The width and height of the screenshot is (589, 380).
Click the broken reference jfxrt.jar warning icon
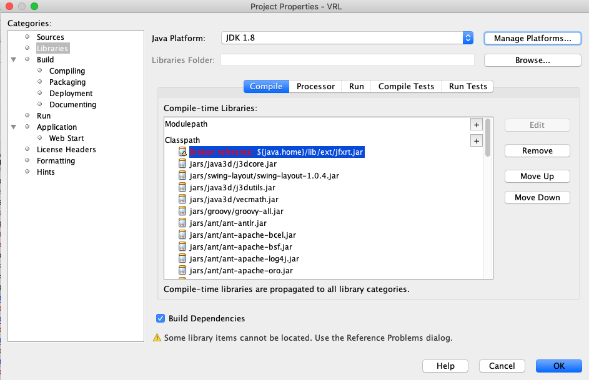coord(182,152)
